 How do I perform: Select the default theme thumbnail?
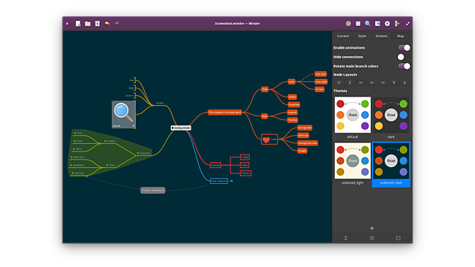[x=352, y=115]
